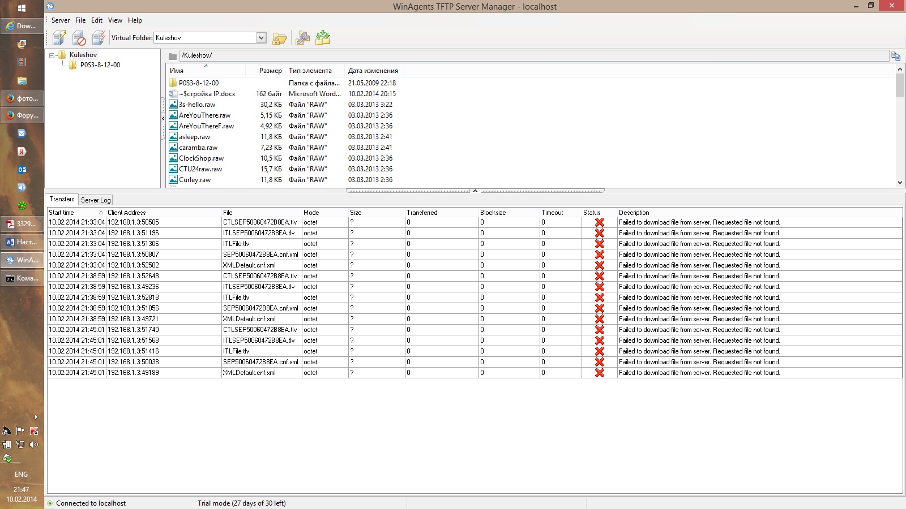This screenshot has height=509, width=906.
Task: Click the image icon of 3s-hello.raw
Action: click(173, 104)
